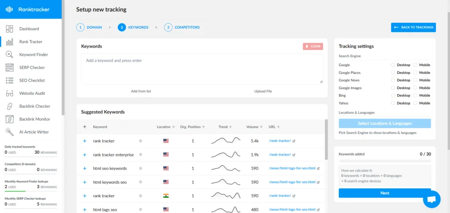Click the 'Add a keyword' text area
The image size is (450, 213).
pos(202,69)
